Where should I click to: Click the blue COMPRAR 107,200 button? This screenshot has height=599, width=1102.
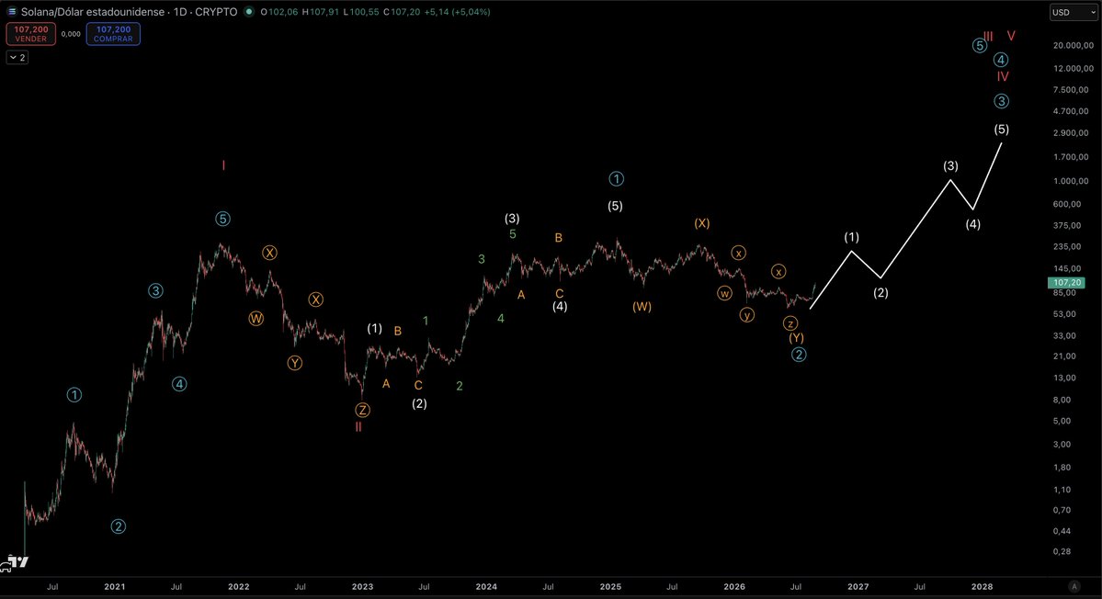click(113, 34)
